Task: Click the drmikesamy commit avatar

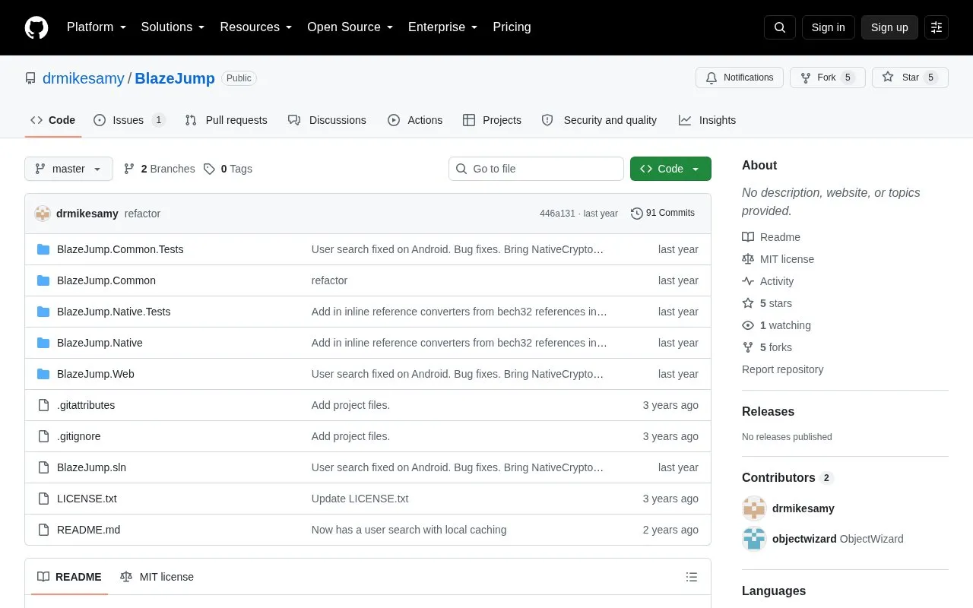Action: coord(43,214)
